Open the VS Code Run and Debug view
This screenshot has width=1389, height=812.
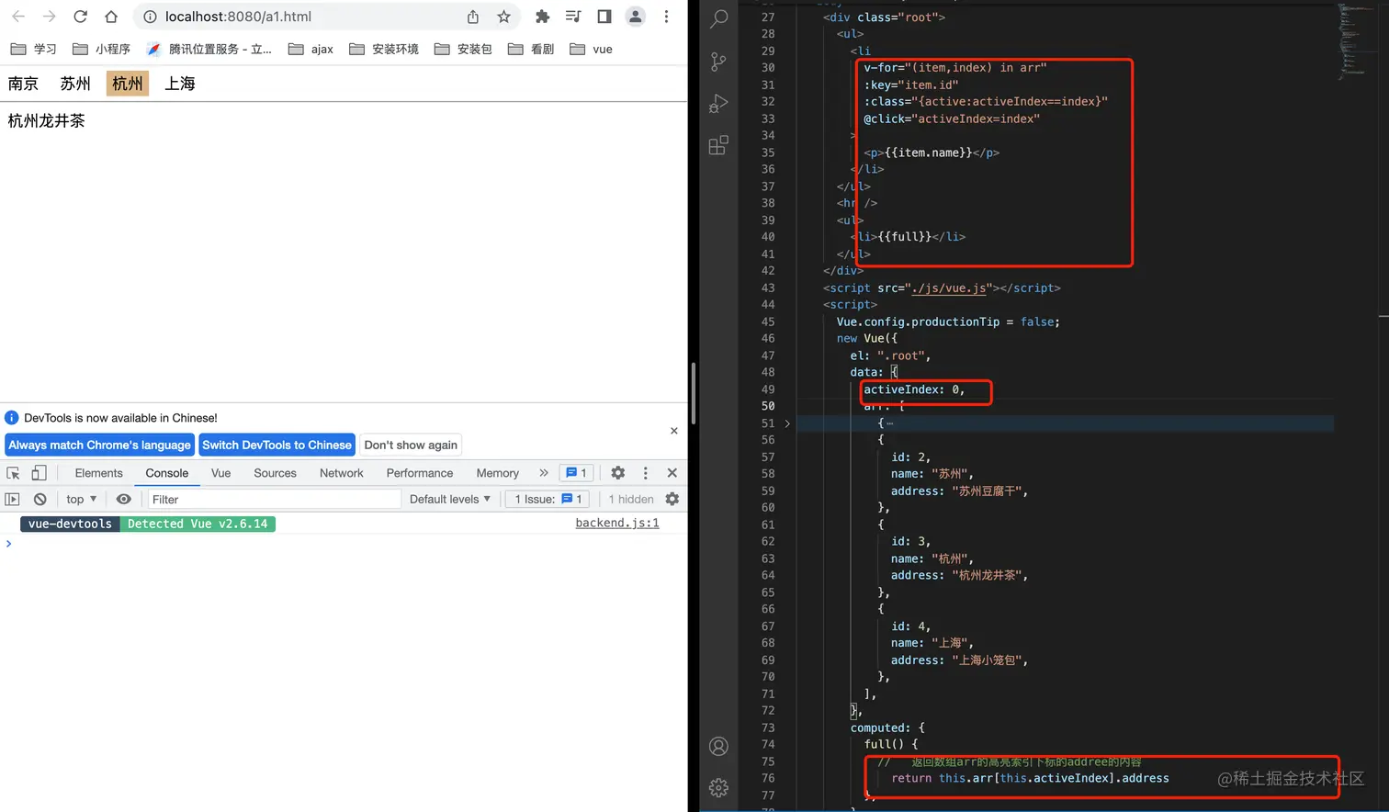pos(718,104)
